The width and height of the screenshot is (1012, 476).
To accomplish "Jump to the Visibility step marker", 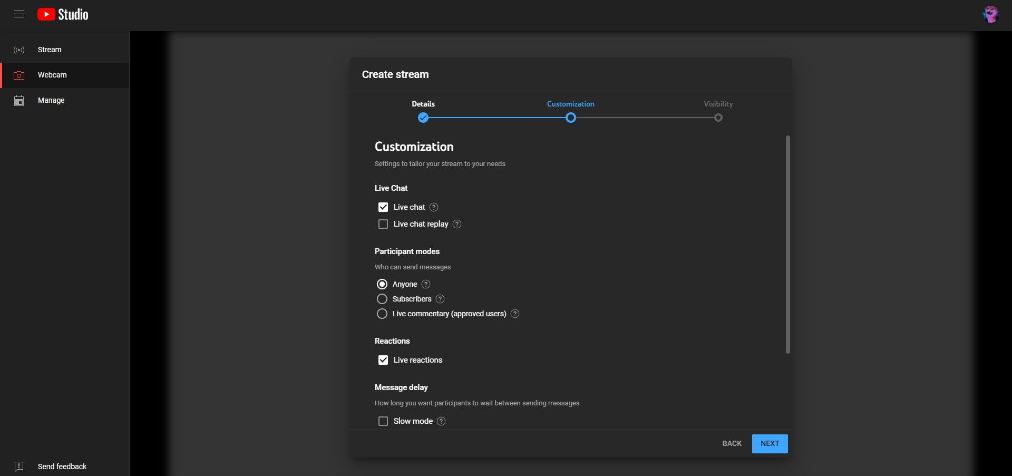I will point(718,118).
